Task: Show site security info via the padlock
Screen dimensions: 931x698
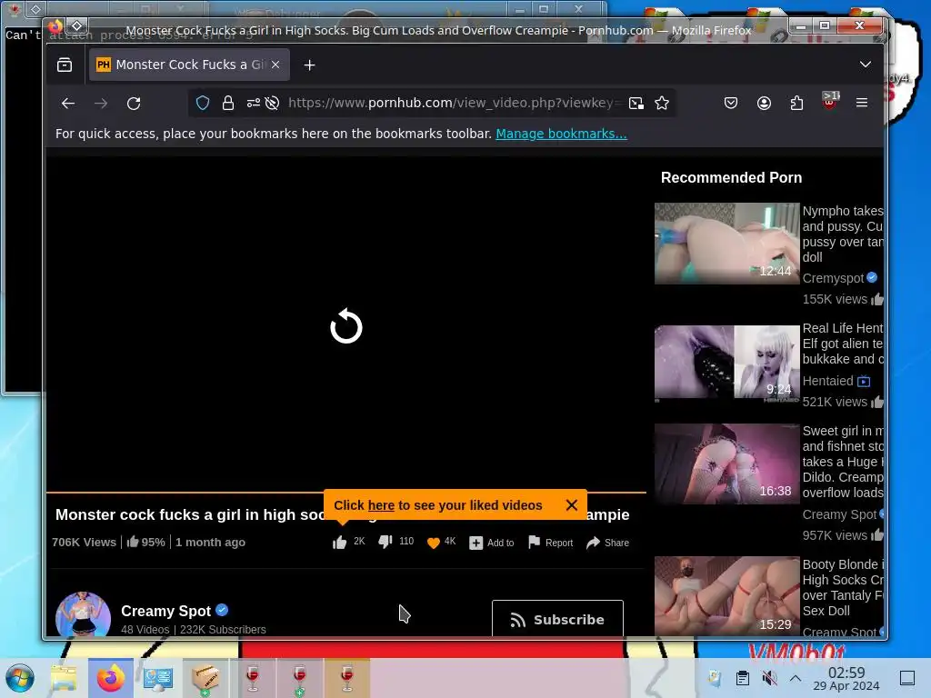Action: click(x=228, y=104)
